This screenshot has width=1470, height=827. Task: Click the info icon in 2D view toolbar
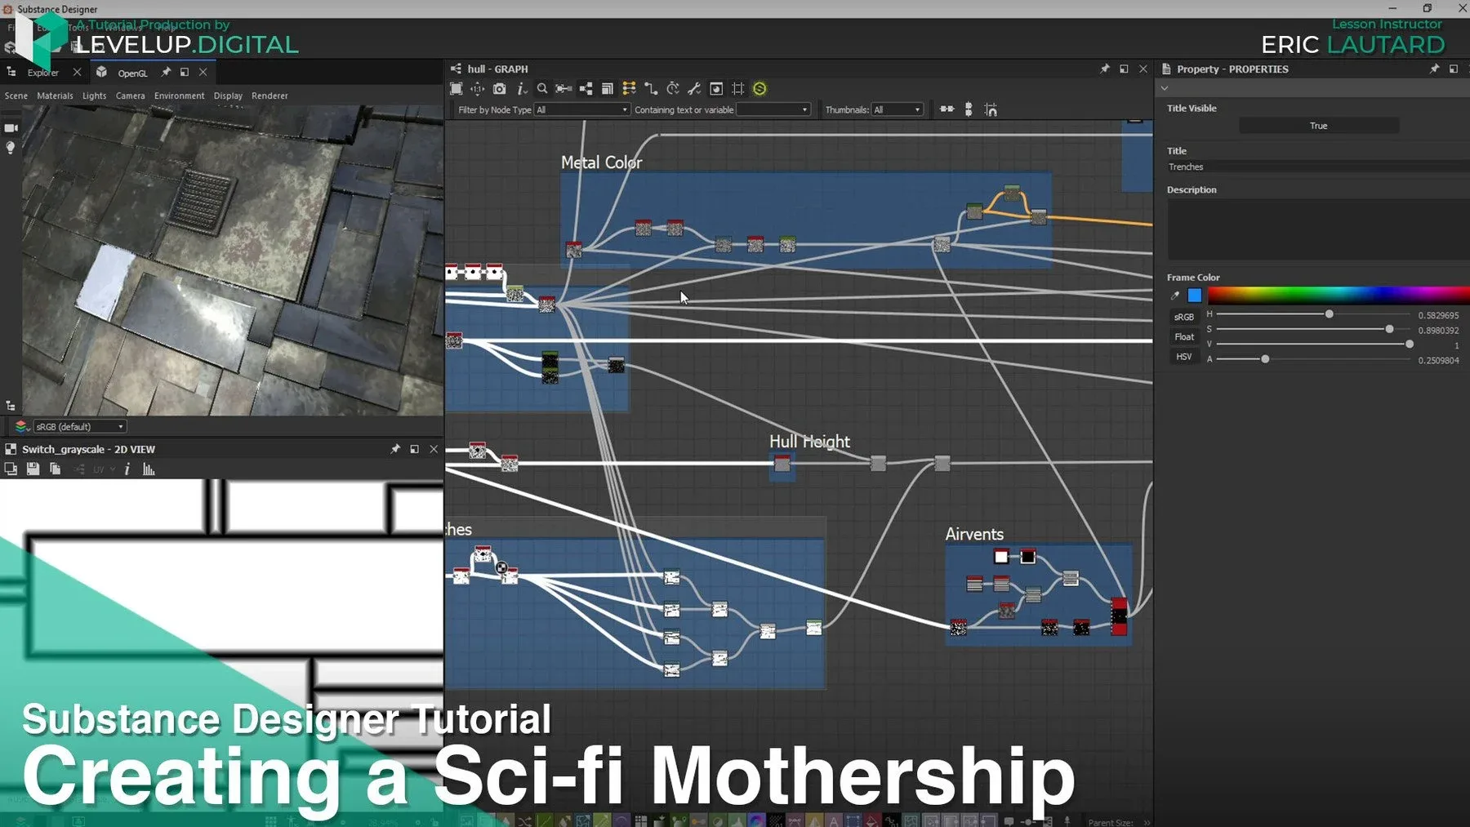click(x=127, y=469)
